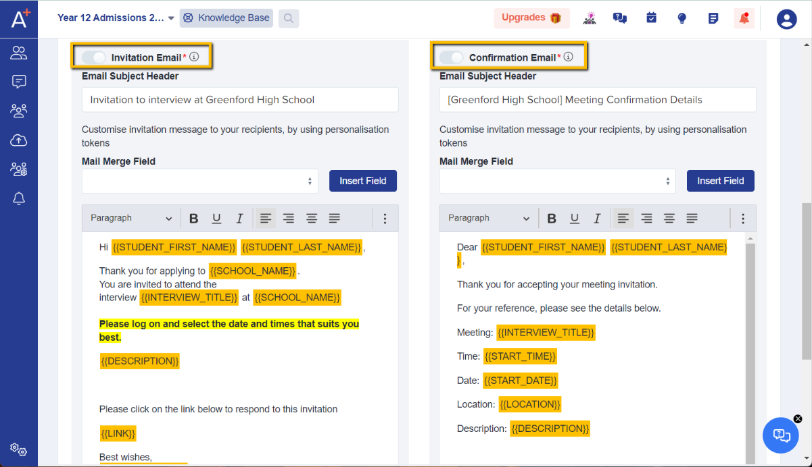Toggle underline in Confirmation Email editor
This screenshot has width=812, height=467.
574,219
